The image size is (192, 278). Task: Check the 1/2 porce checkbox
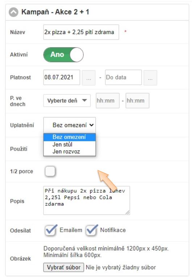pos(50,171)
